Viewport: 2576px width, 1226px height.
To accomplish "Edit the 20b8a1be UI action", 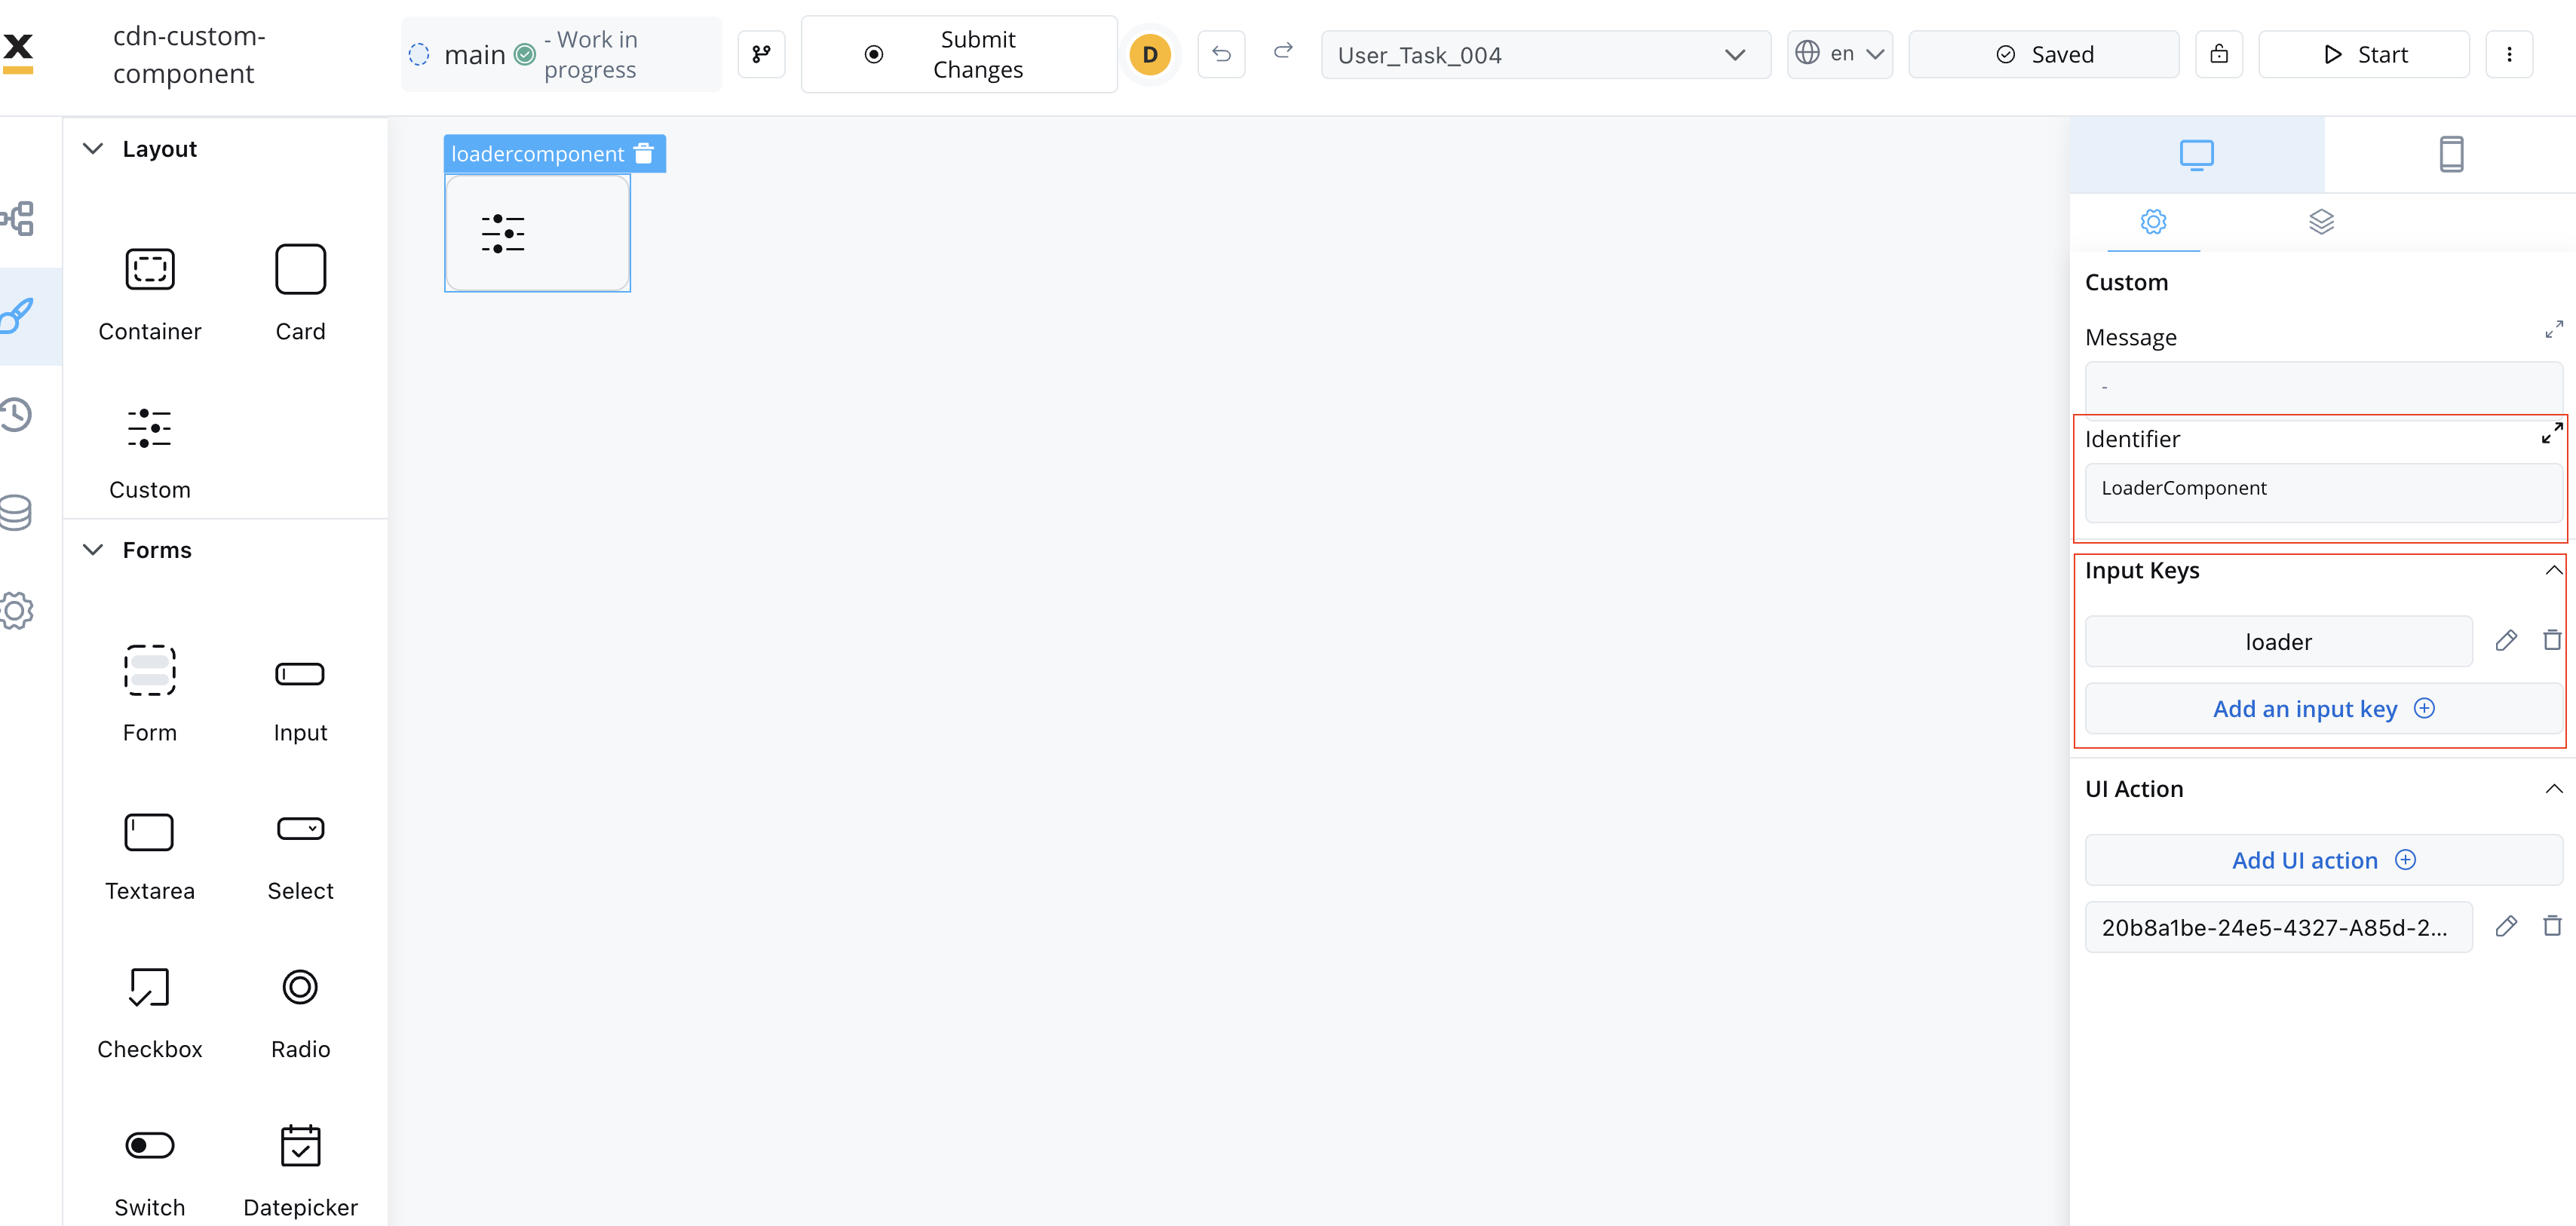I will (2506, 926).
